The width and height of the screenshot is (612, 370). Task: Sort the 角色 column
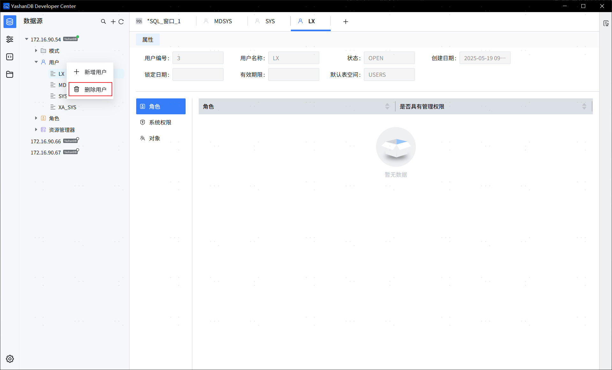tap(387, 106)
